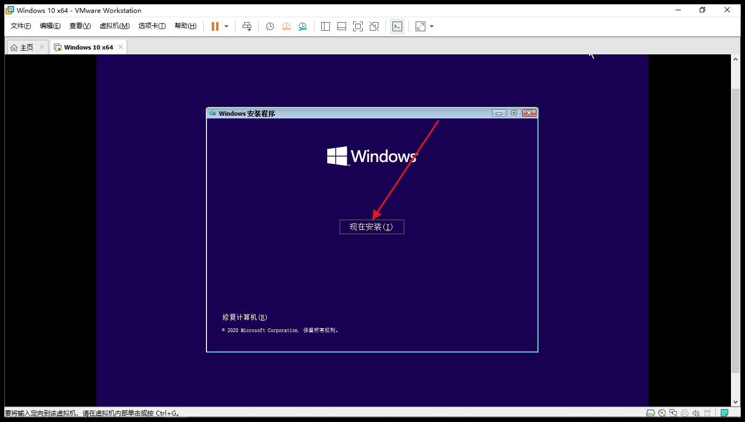
Task: Close the 主页 tab
Action: (x=42, y=47)
